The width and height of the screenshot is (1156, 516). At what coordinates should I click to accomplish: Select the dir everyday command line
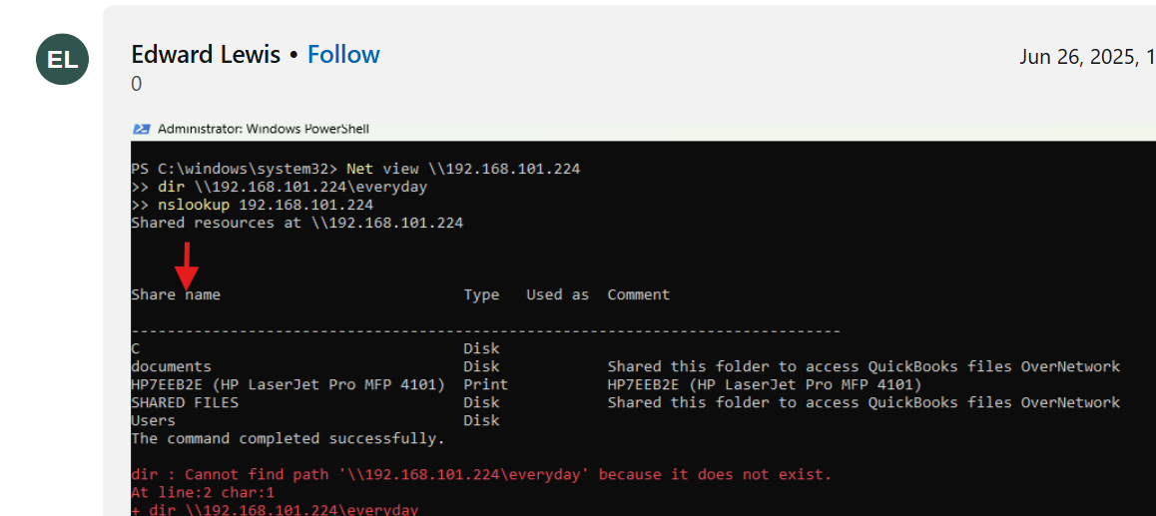(280, 188)
